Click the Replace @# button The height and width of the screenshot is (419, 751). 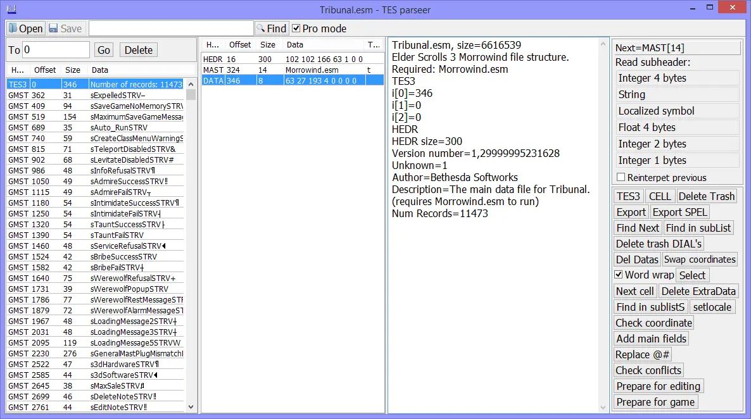642,354
